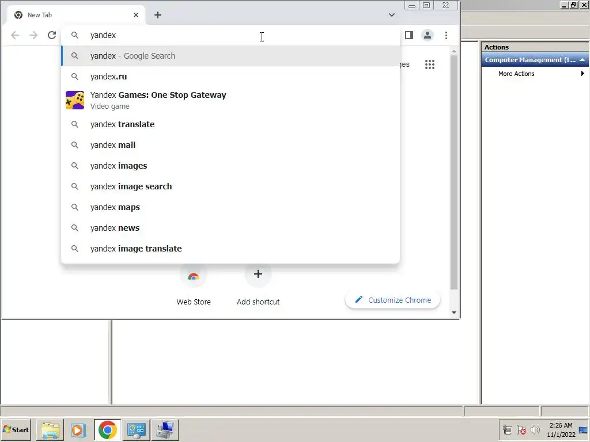
Task: Select the New Tab tab
Action: coord(77,15)
